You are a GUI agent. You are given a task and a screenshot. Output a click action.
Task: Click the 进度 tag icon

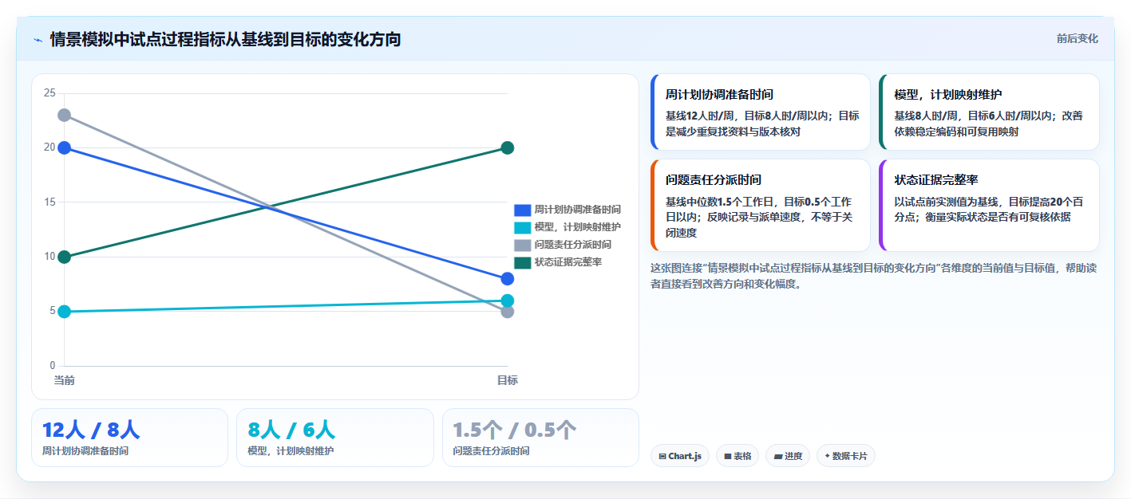pos(777,457)
